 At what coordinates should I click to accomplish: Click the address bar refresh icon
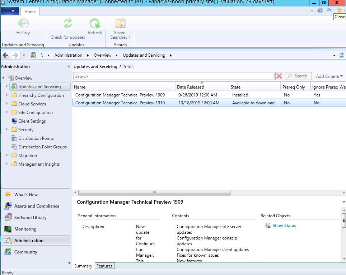coord(341,55)
